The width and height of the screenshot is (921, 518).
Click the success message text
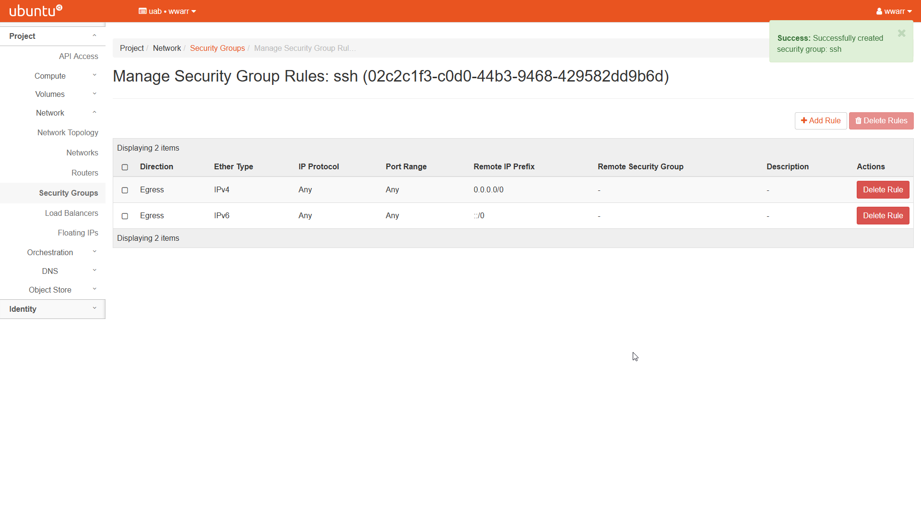pos(830,44)
